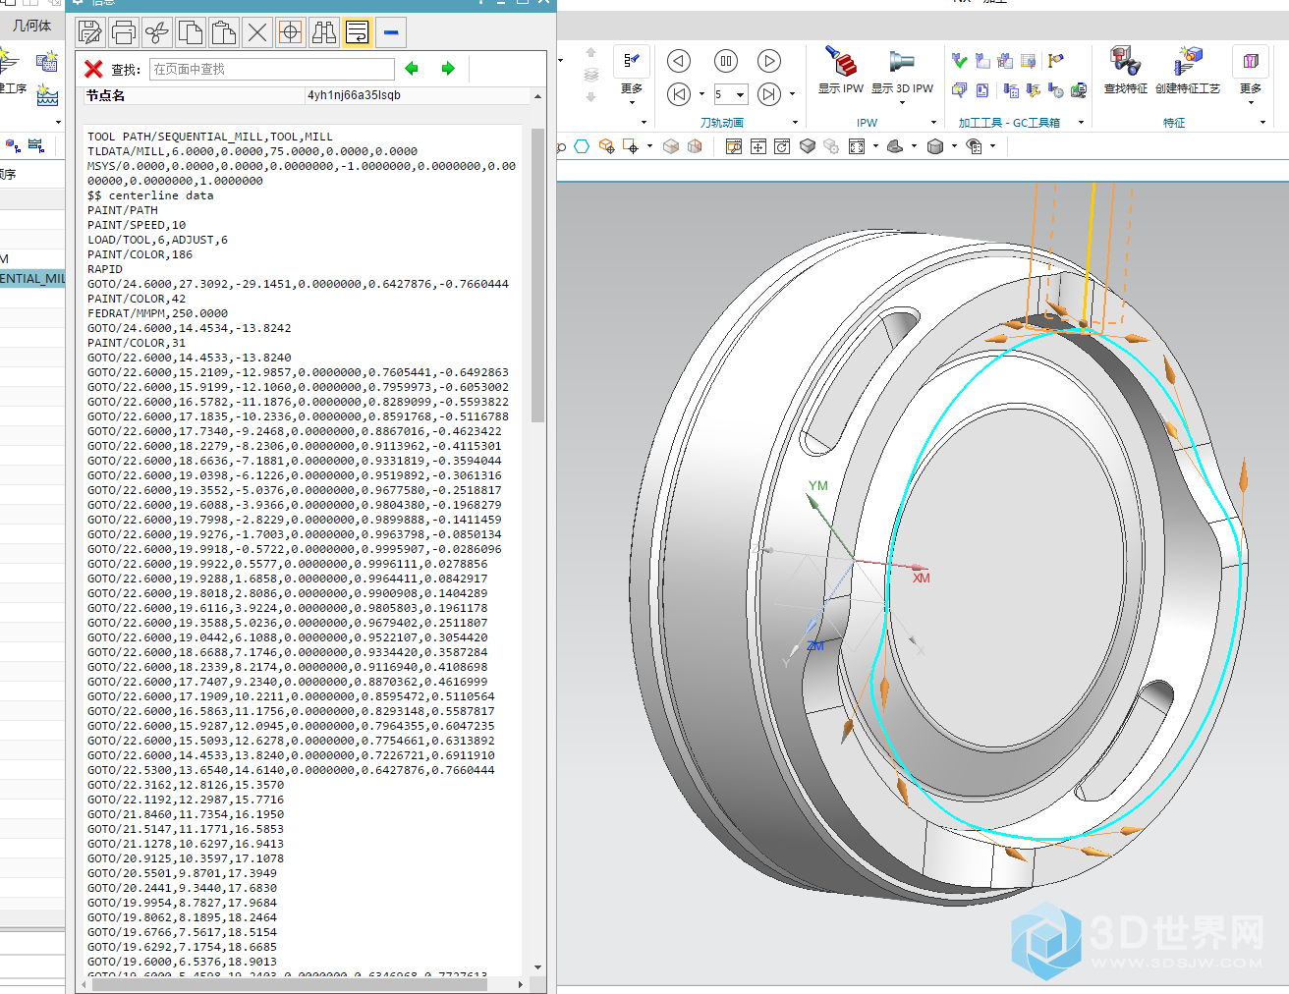Step to the previous operation button
Image resolution: width=1289 pixels, height=994 pixels.
coord(679,94)
